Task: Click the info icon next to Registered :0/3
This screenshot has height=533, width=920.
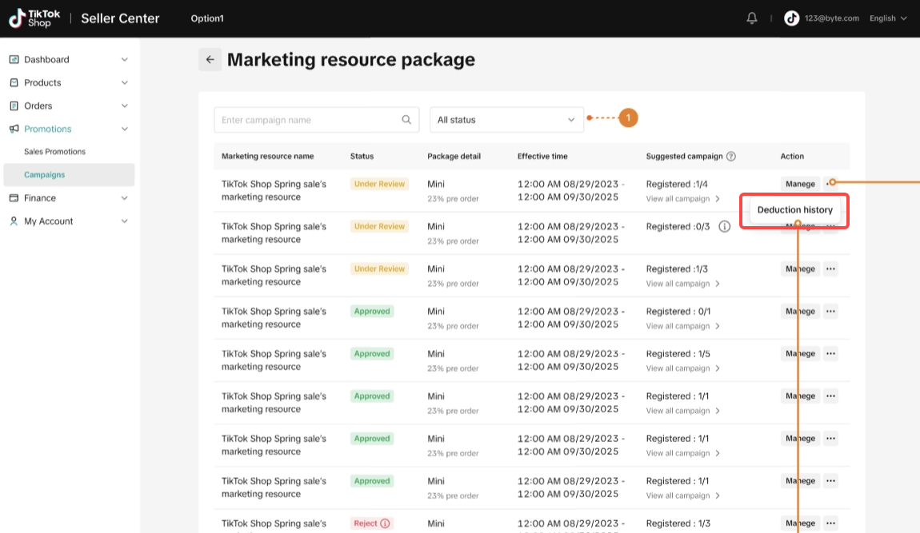Action: click(x=725, y=227)
